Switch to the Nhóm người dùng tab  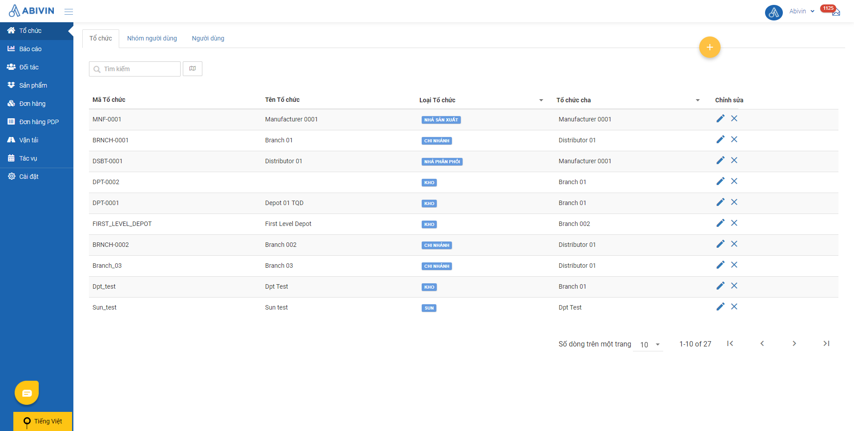click(x=152, y=39)
